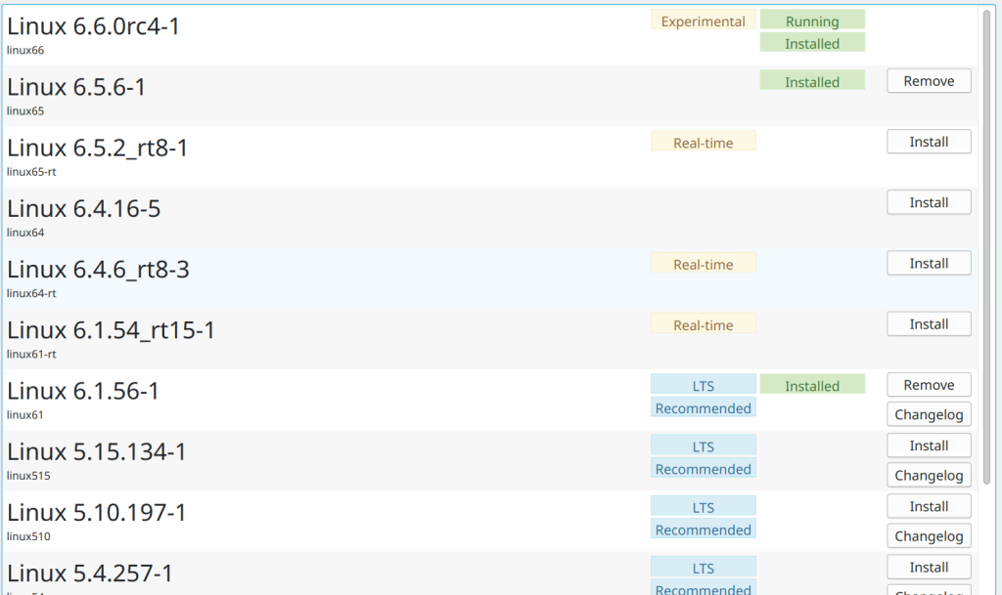
Task: Click the Running status badge
Action: point(812,21)
